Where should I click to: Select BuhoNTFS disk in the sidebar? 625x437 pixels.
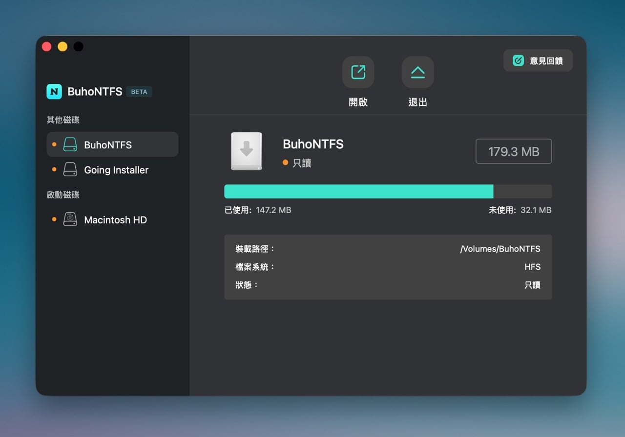tap(112, 144)
